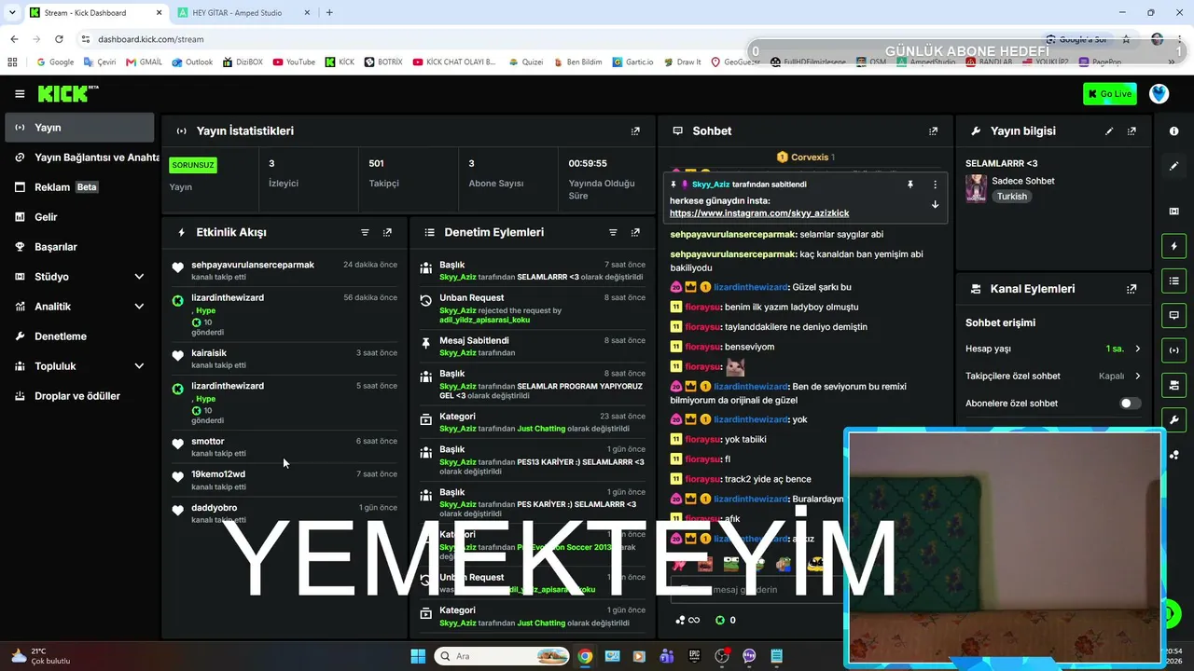The height and width of the screenshot is (671, 1194).
Task: Open the YouTube bookmark
Action: [293, 62]
